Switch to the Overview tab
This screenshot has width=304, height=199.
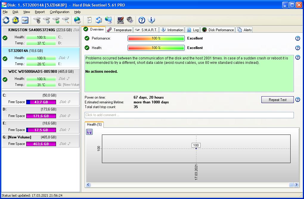click(94, 29)
